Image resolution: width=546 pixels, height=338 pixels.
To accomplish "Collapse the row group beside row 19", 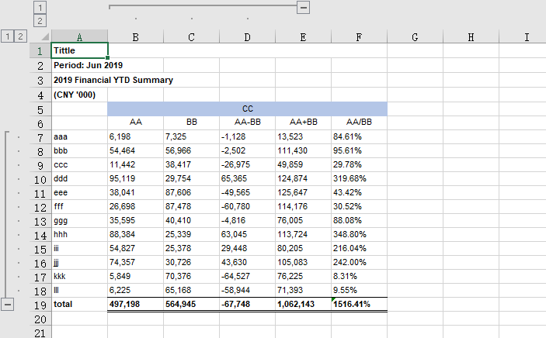I will coord(7,304).
